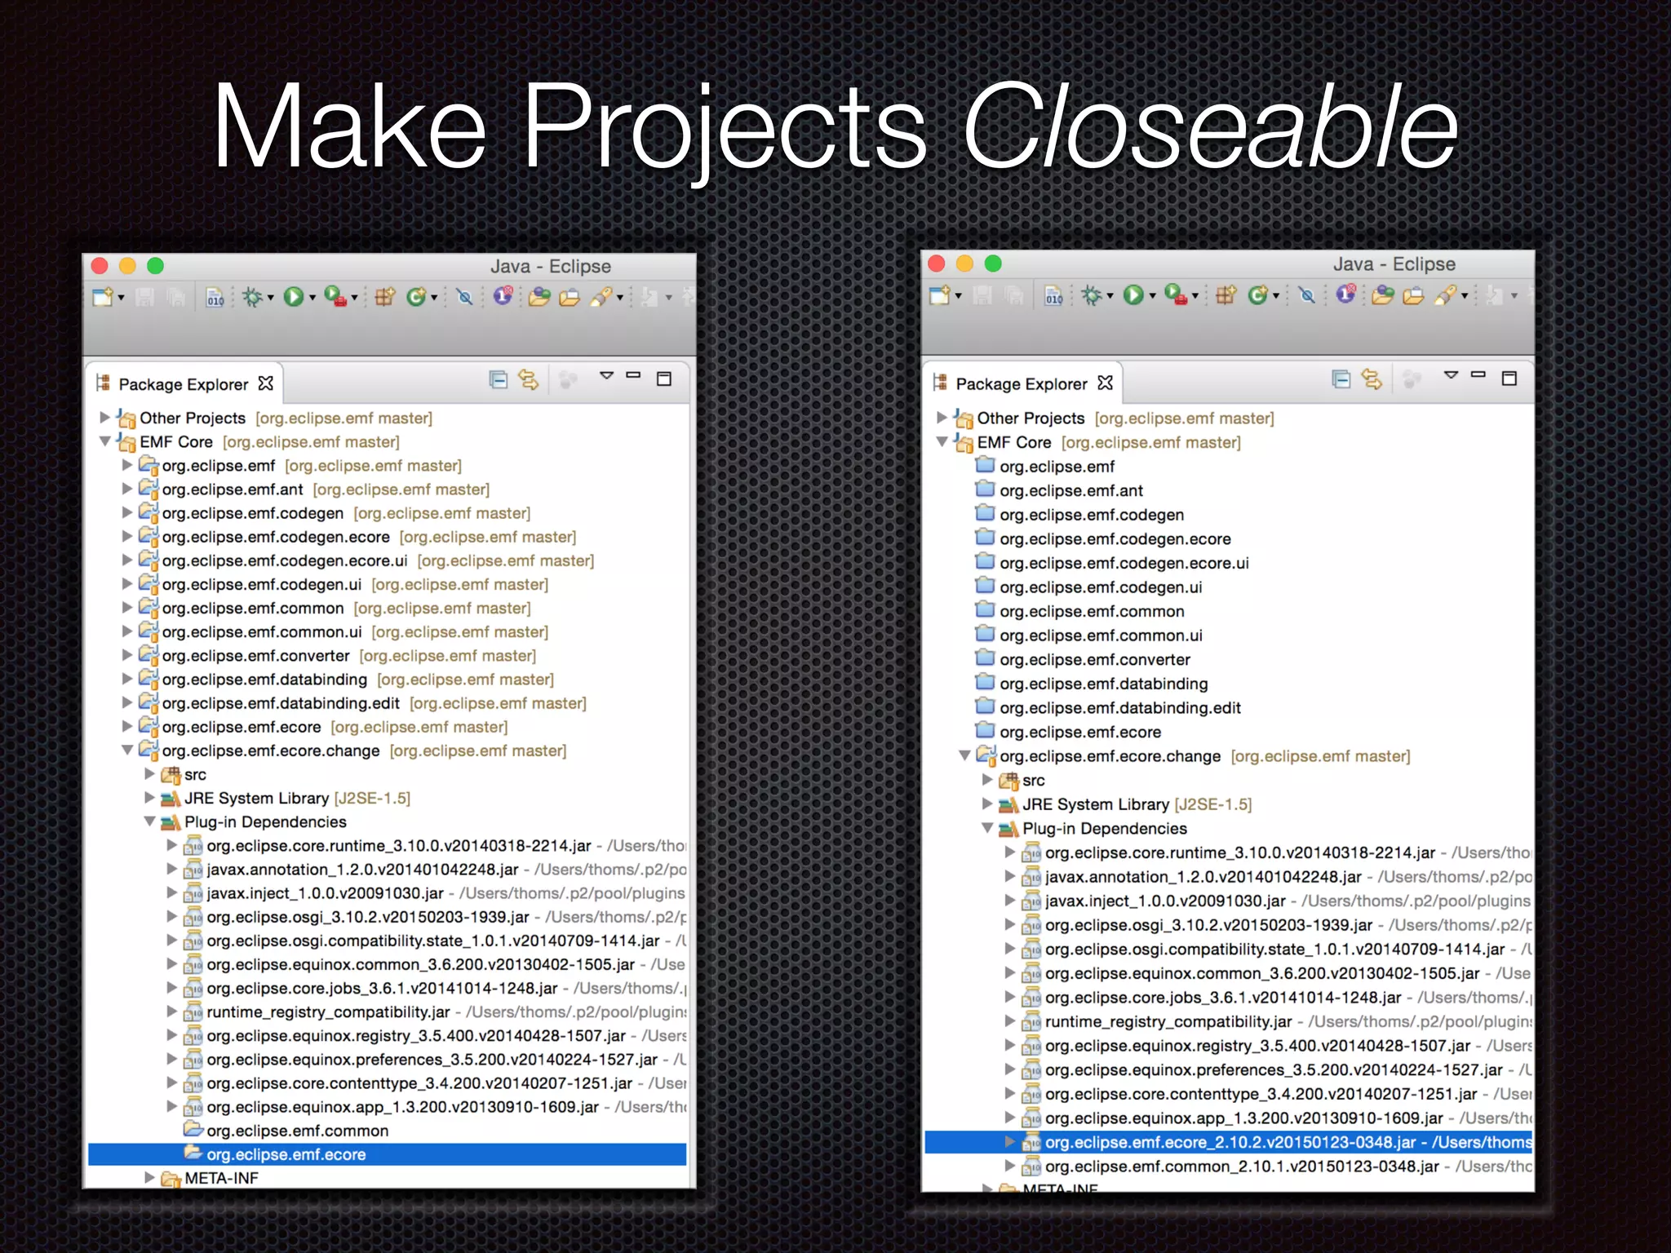Click the 010 binary icon in left Eclipse toolbar

click(x=215, y=297)
